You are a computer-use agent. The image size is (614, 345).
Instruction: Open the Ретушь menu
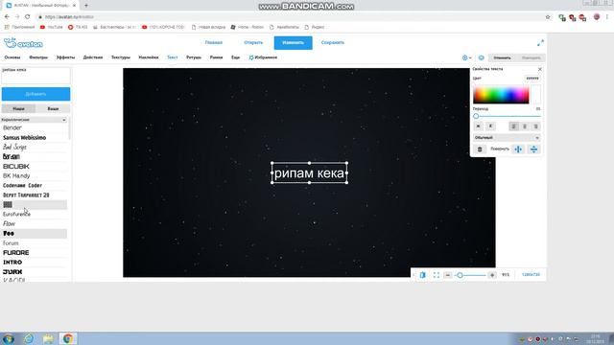pyautogui.click(x=194, y=57)
